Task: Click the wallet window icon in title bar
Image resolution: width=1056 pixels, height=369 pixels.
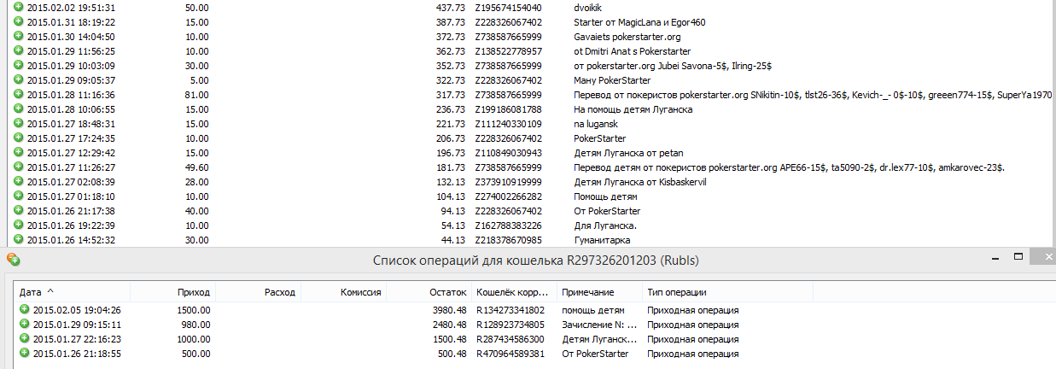Action: click(13, 259)
